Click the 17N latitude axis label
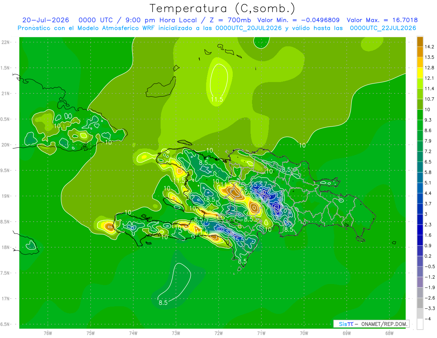This screenshot has height=338, width=437. (5, 299)
